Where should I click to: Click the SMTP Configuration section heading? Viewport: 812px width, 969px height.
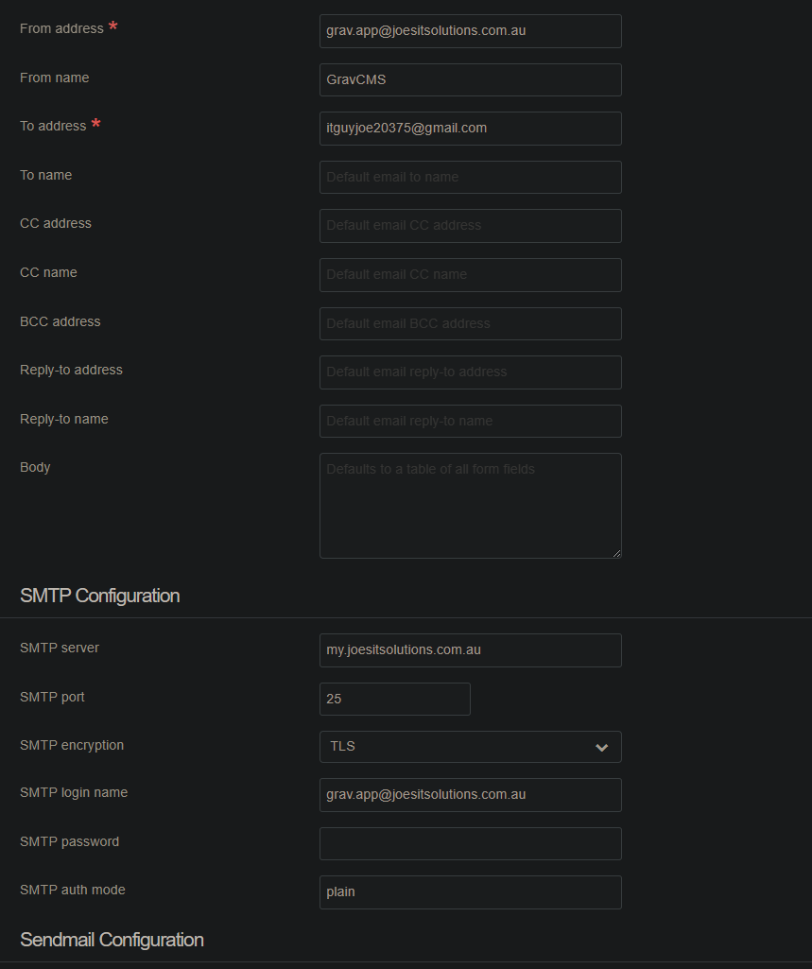point(100,596)
